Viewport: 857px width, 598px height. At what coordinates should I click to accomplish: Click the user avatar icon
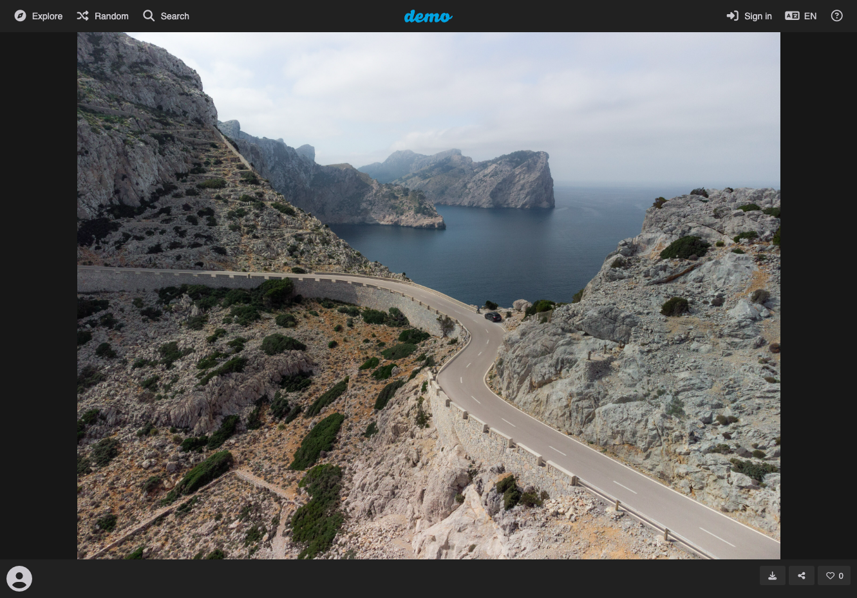coord(19,578)
